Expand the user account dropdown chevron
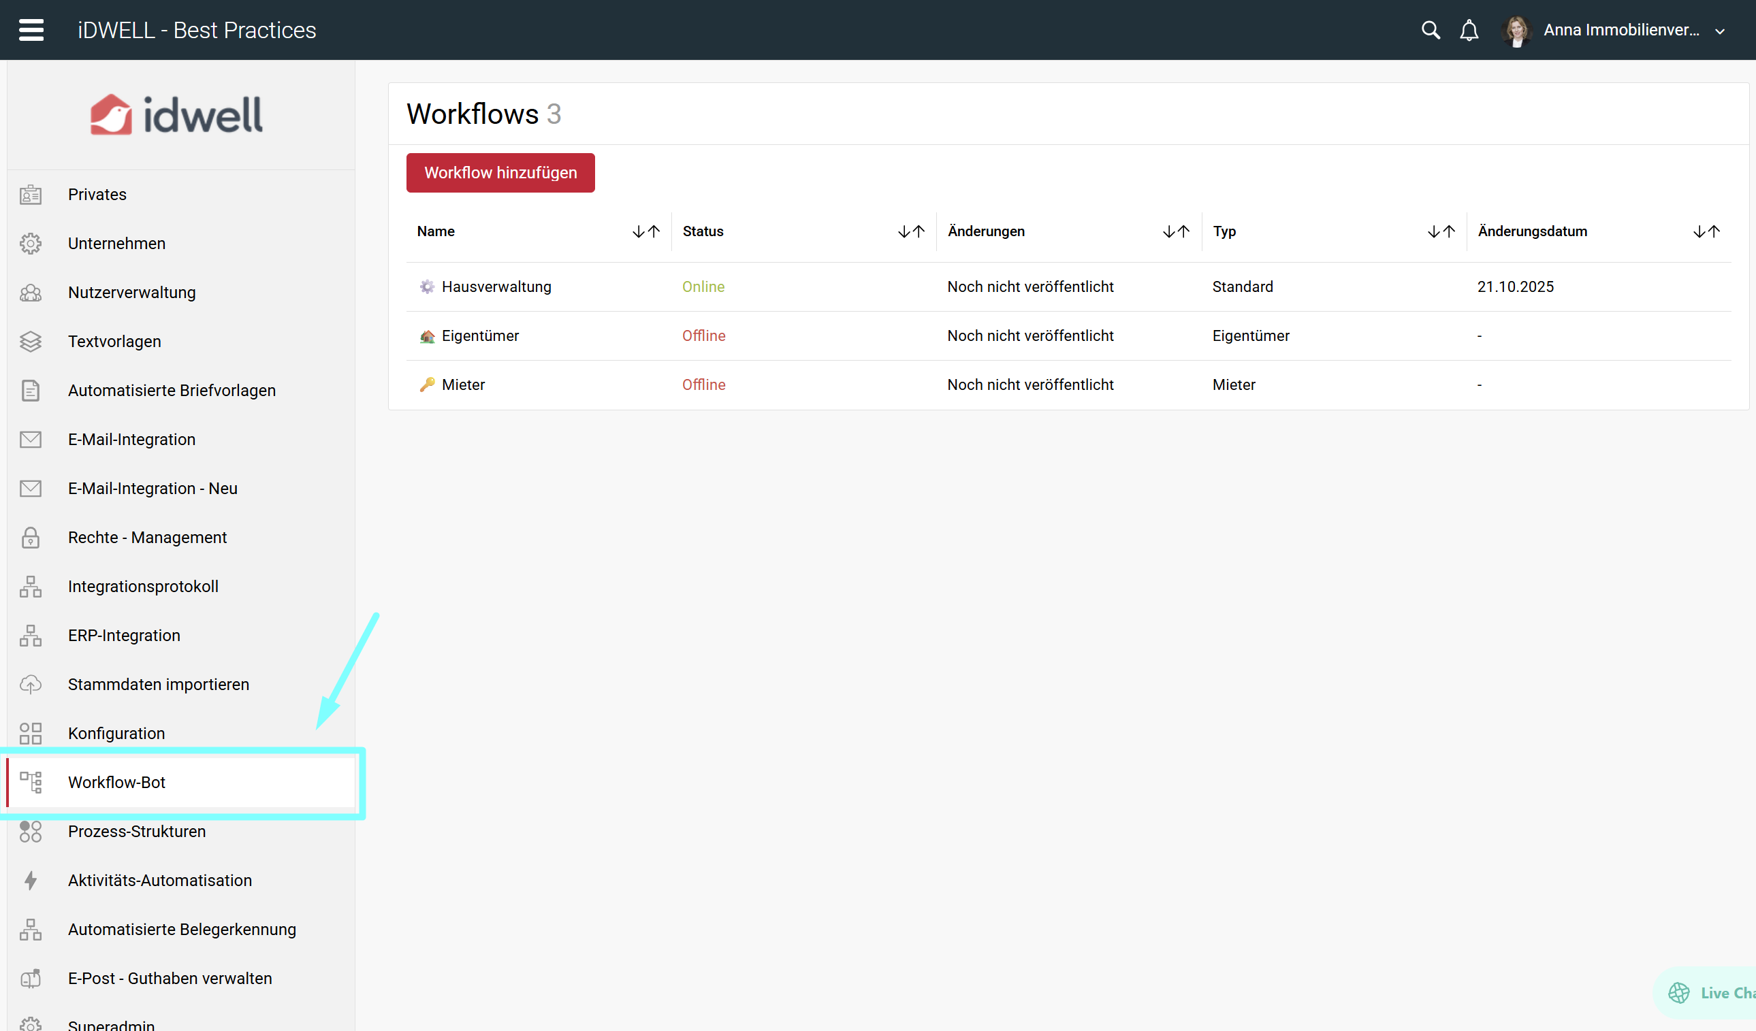 1719,31
